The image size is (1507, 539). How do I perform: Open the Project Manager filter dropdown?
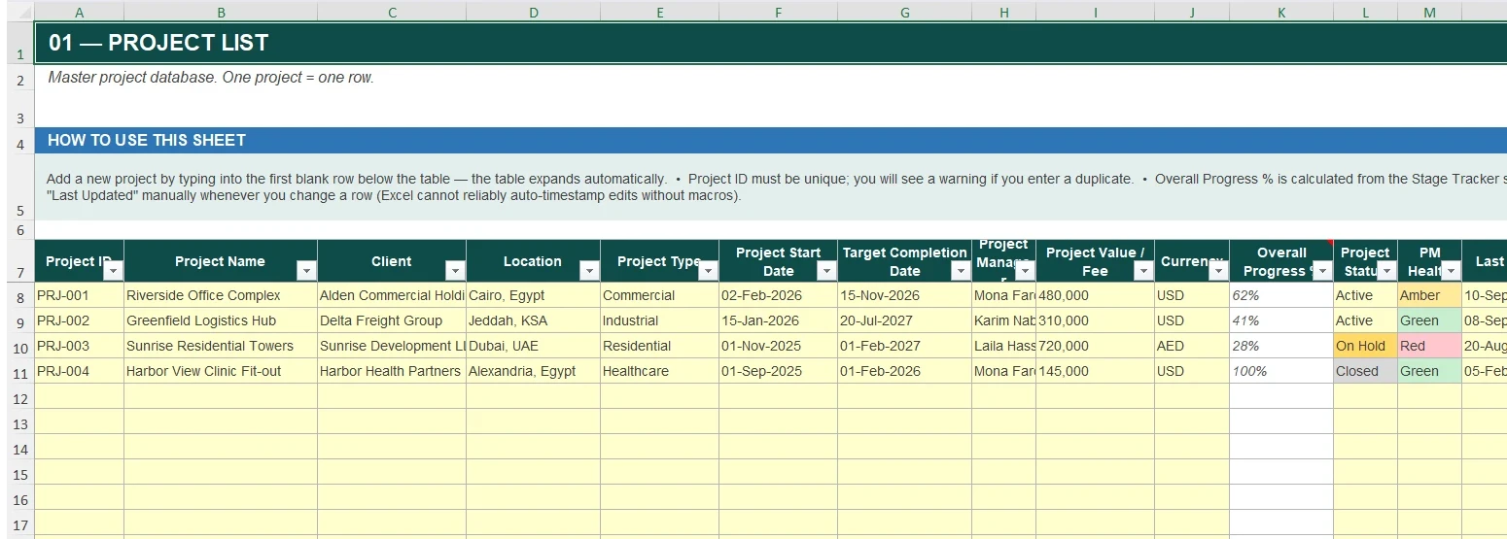[x=1025, y=271]
